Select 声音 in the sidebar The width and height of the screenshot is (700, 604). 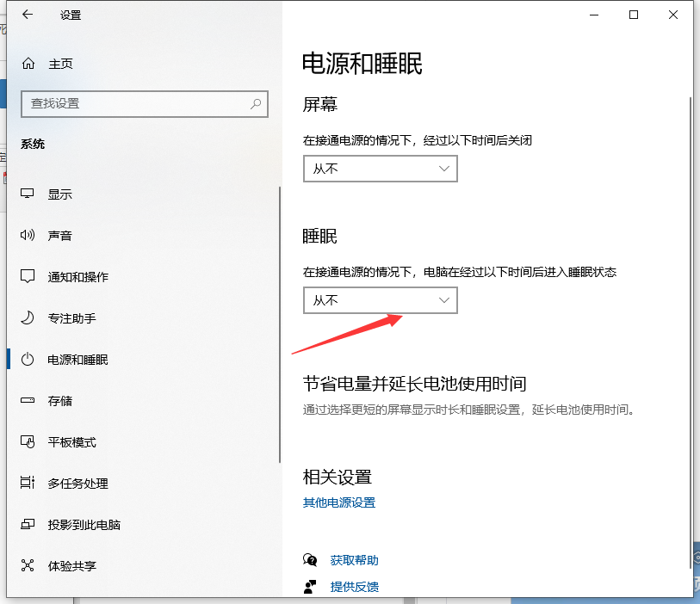click(59, 236)
